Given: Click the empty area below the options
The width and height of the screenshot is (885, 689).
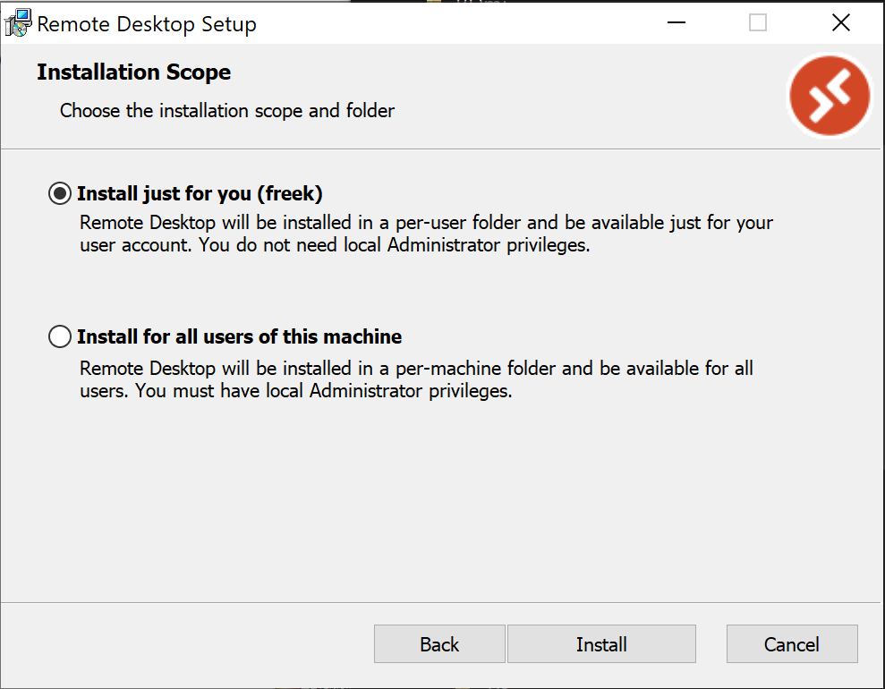Looking at the screenshot, I should [x=442, y=501].
